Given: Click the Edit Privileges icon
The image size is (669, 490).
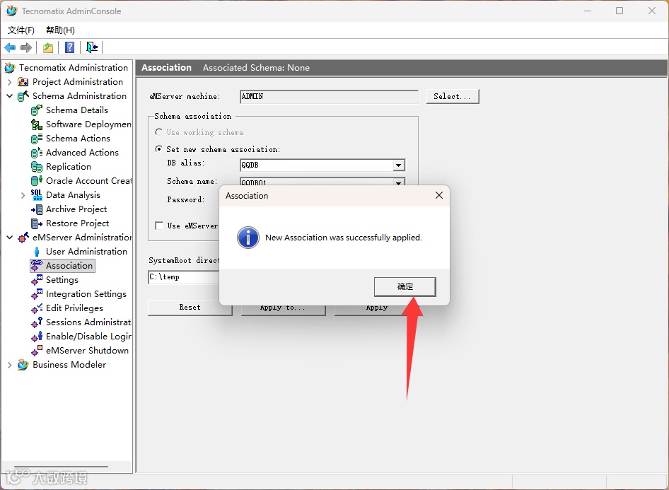Looking at the screenshot, I should pyautogui.click(x=37, y=308).
